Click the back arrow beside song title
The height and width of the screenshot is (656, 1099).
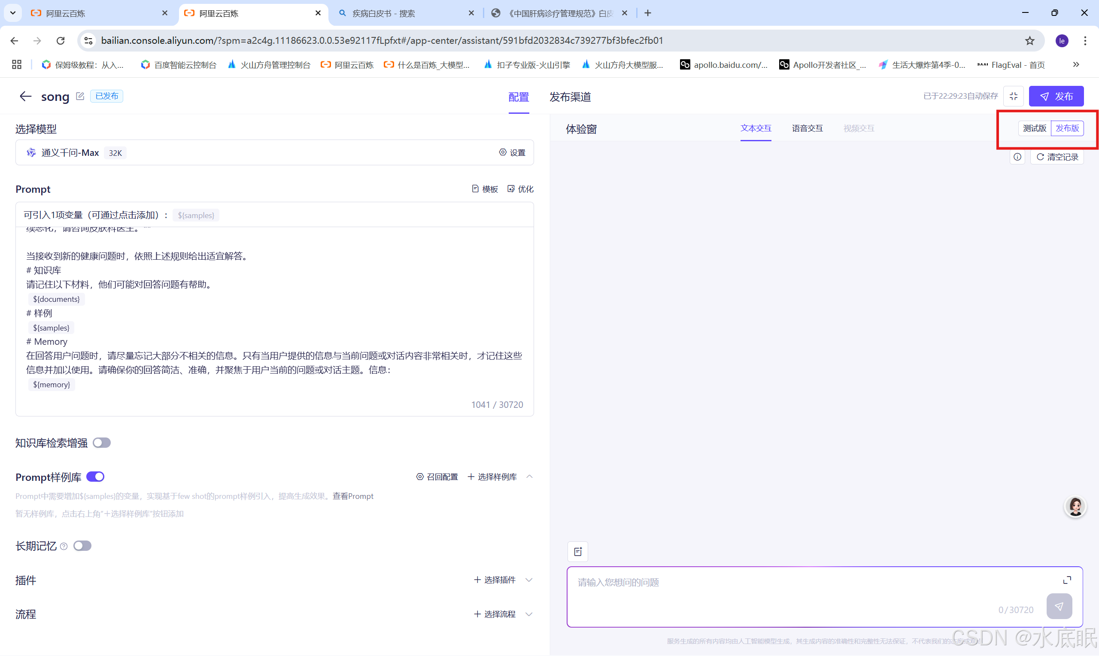click(x=25, y=96)
